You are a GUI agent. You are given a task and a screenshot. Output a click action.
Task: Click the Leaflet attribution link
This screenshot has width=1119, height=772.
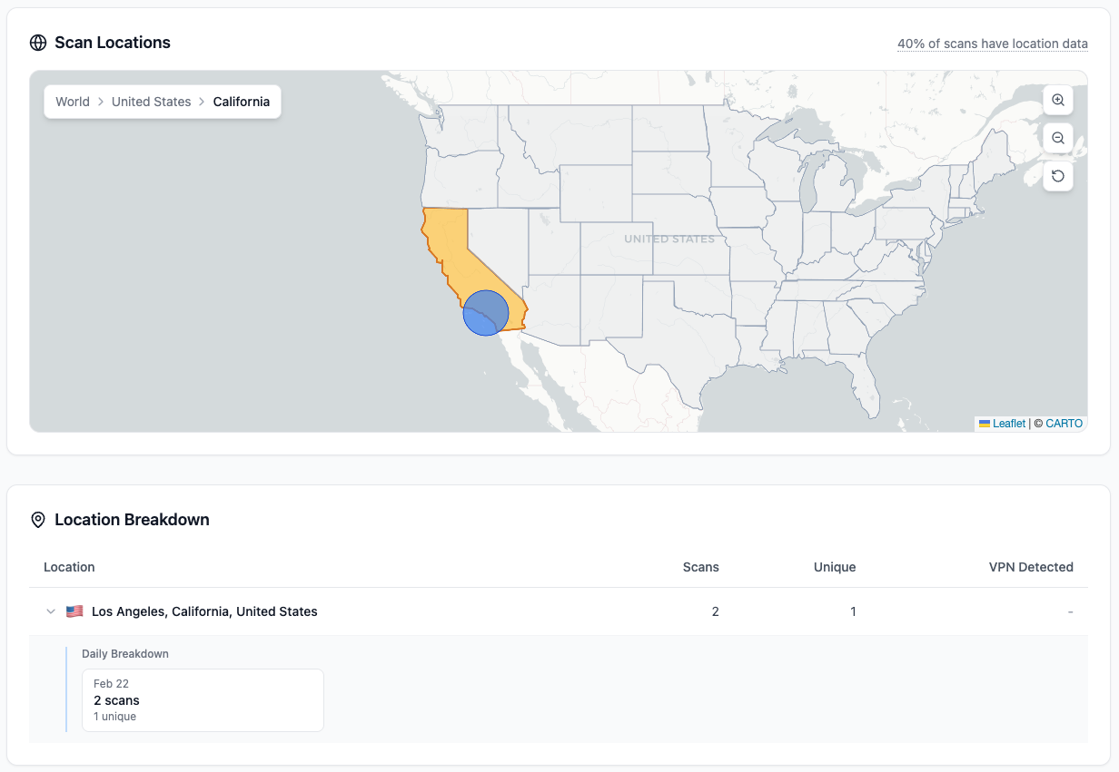click(x=1009, y=423)
